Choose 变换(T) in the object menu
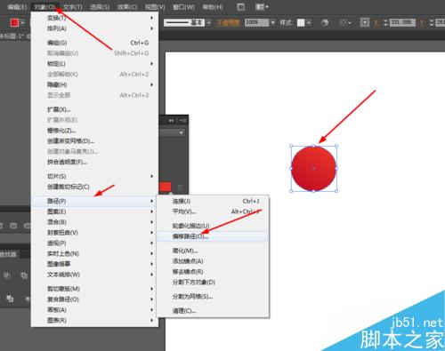 [94, 18]
